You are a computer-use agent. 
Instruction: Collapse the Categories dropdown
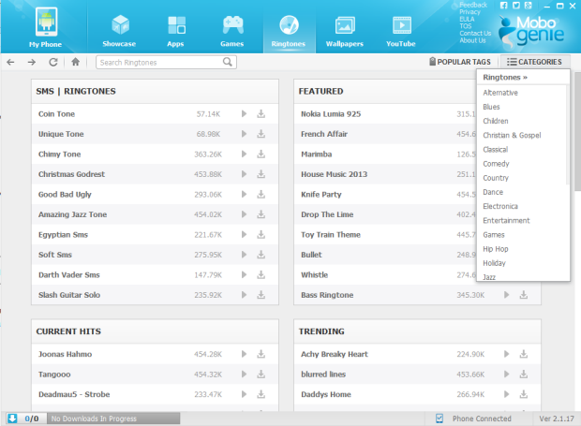pyautogui.click(x=535, y=62)
